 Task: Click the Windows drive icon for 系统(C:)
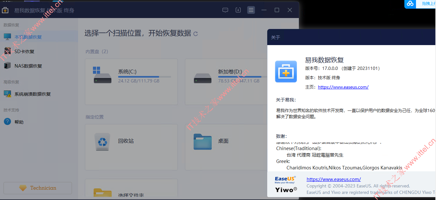(x=102, y=75)
